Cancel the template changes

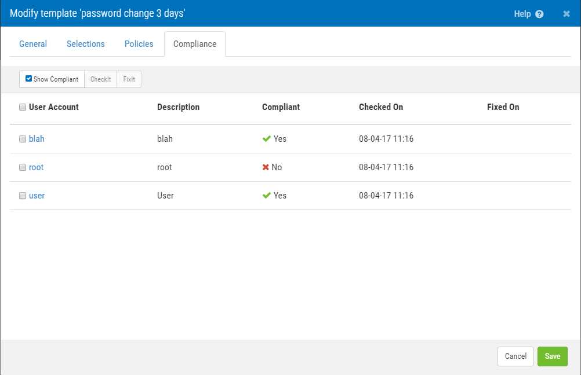pyautogui.click(x=515, y=356)
